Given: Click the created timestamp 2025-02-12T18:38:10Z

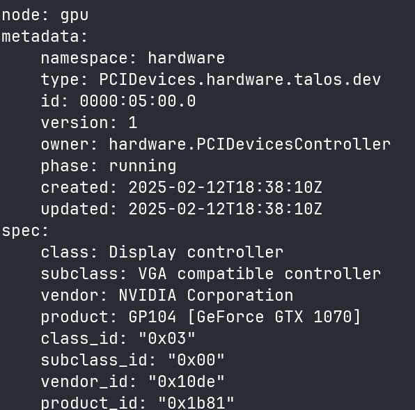Looking at the screenshot, I should click(x=225, y=187).
